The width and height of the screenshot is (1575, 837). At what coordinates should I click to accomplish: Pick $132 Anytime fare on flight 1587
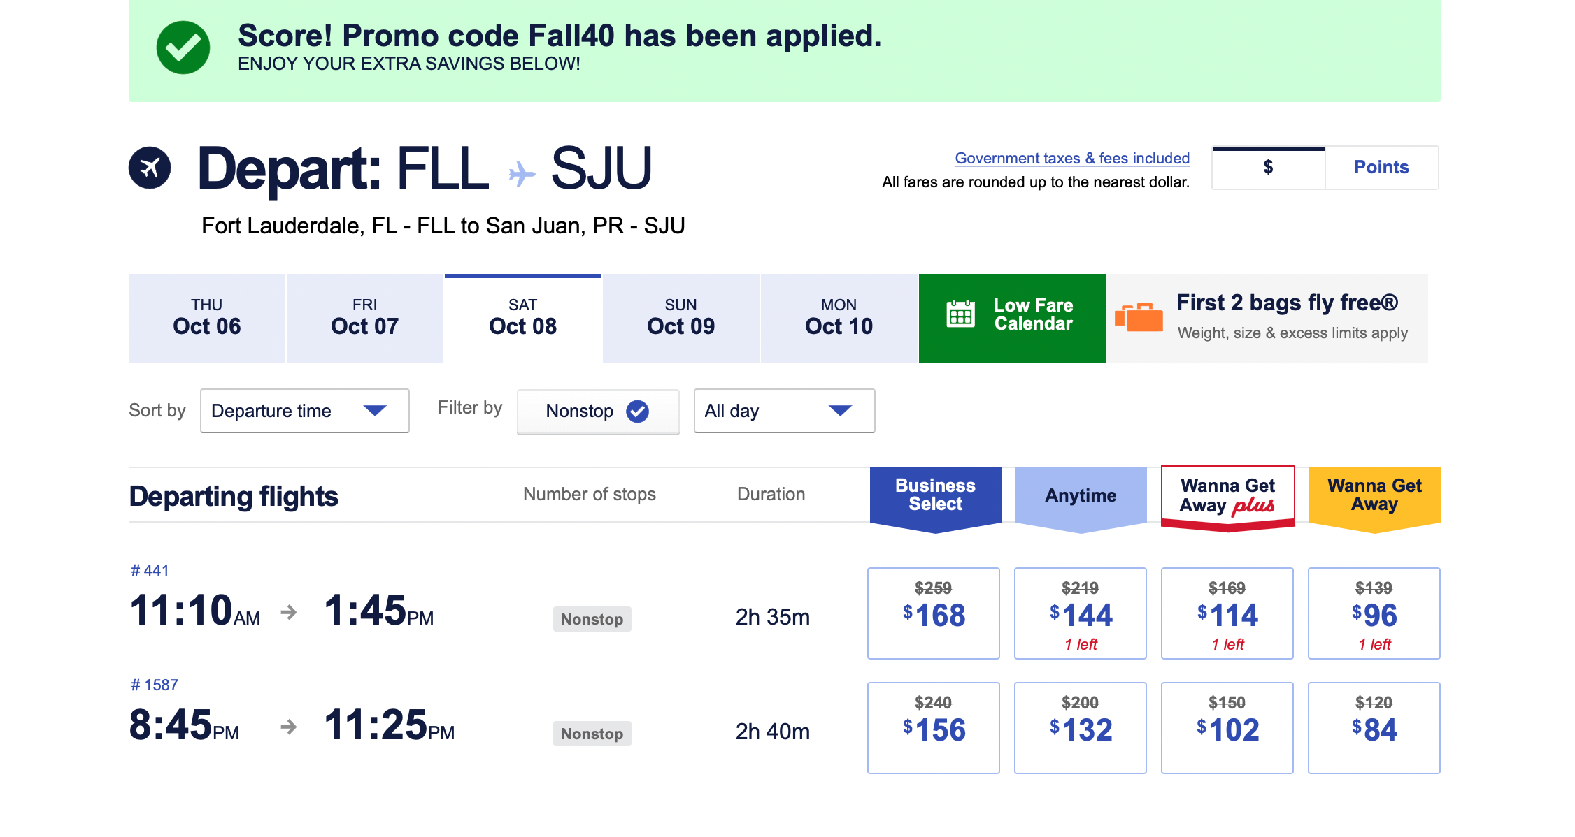1080,727
